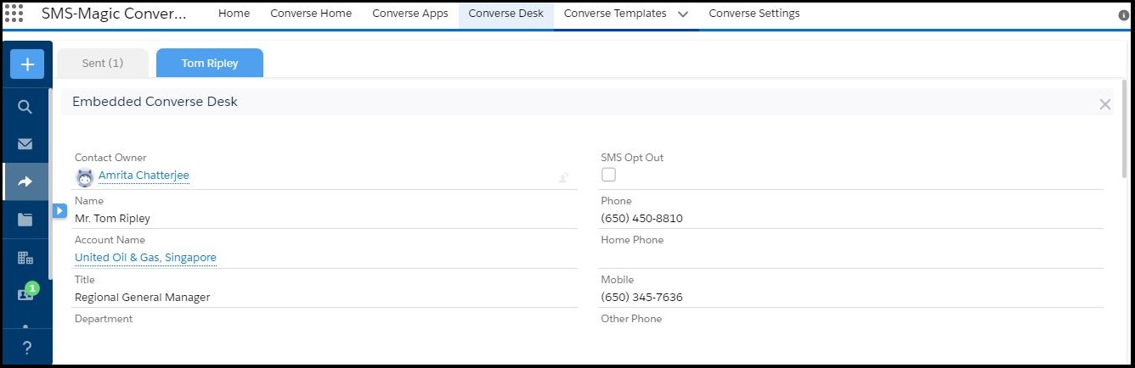This screenshot has height=368, width=1135.
Task: Open Amrita Chatterjee owner link
Action: [144, 176]
